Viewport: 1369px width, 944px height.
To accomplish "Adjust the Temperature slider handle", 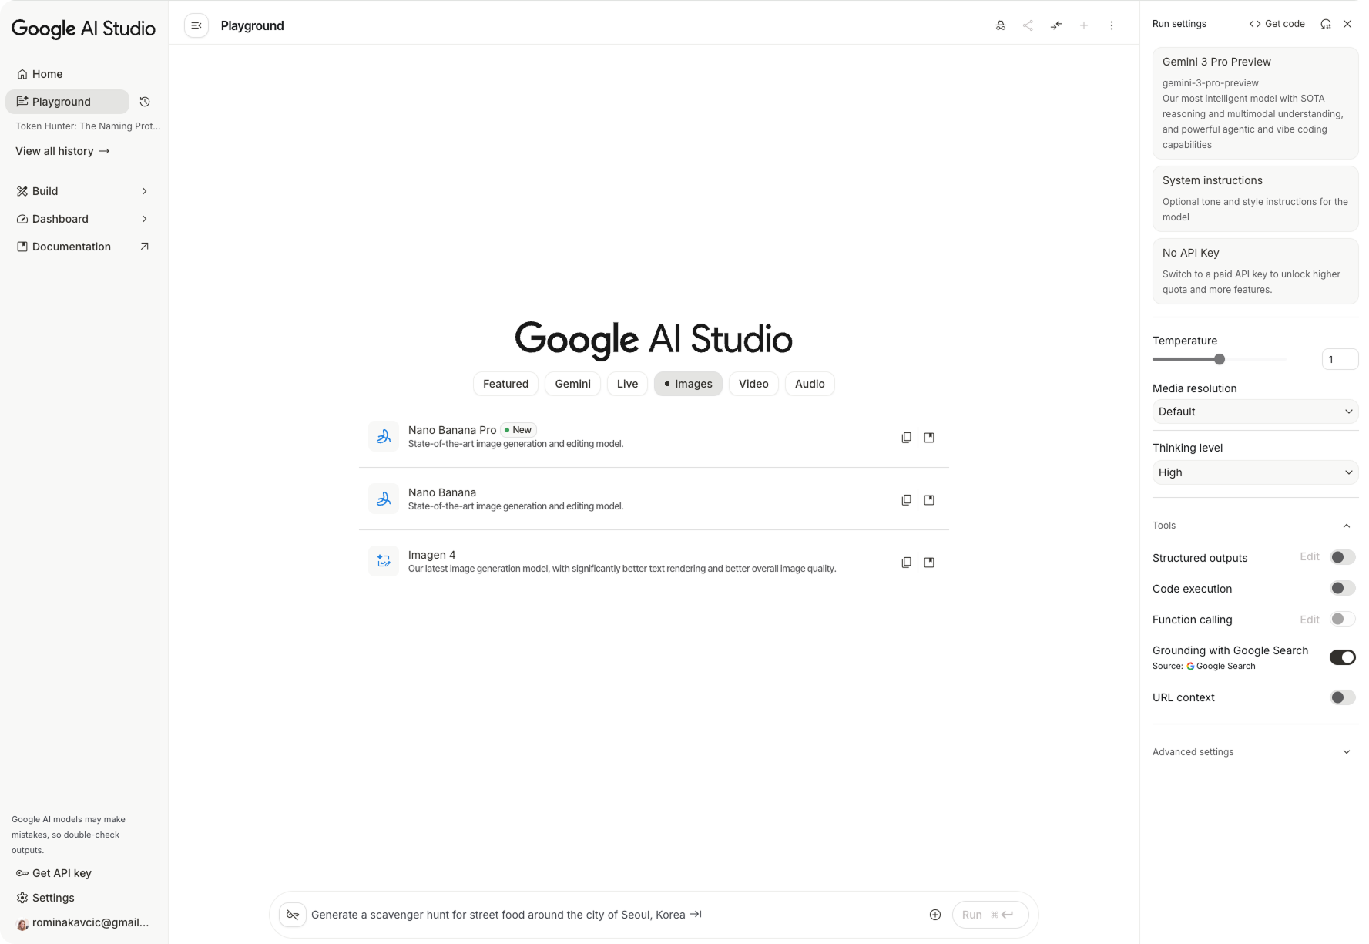I will pyautogui.click(x=1220, y=359).
